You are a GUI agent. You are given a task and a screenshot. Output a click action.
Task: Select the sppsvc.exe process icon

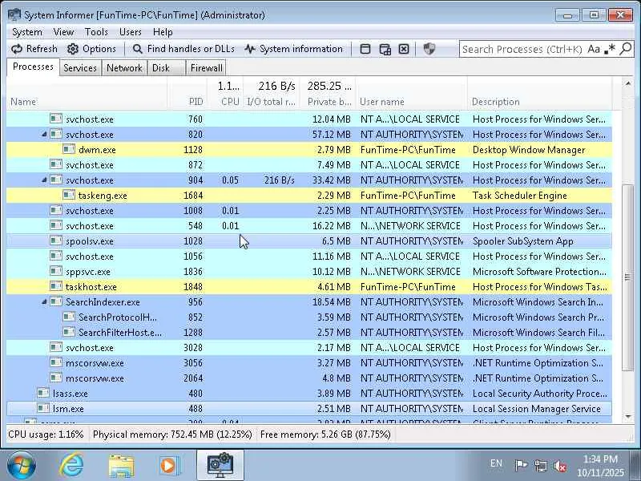point(56,271)
